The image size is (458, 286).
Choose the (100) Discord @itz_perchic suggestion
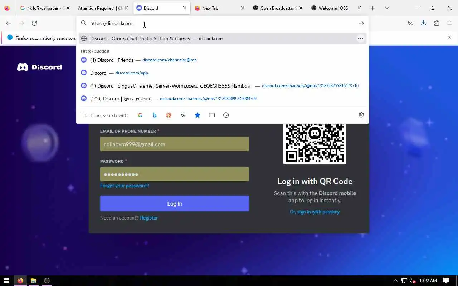(x=223, y=99)
